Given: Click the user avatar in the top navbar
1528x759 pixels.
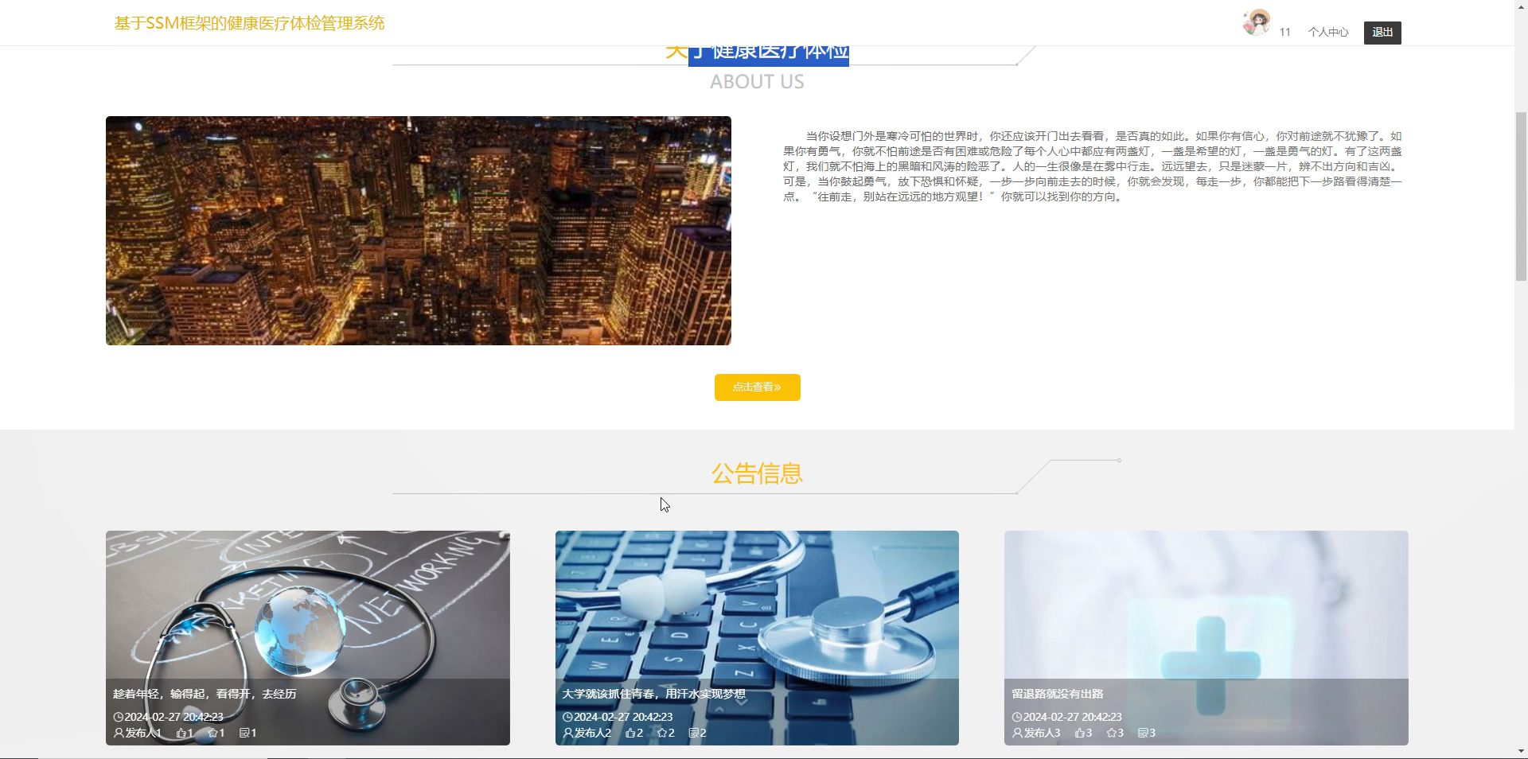Looking at the screenshot, I should pyautogui.click(x=1256, y=22).
